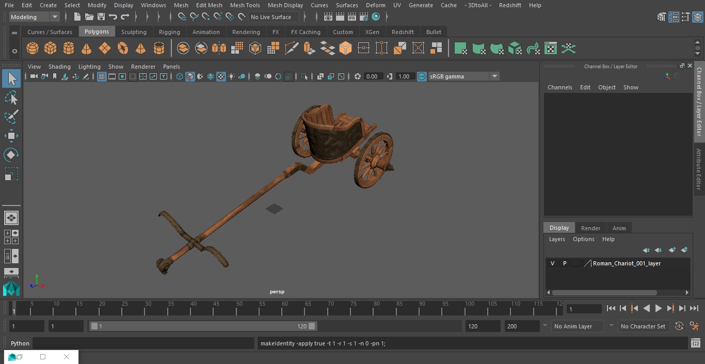
Task: Open the Modeling menu set dropdown
Action: (x=34, y=17)
